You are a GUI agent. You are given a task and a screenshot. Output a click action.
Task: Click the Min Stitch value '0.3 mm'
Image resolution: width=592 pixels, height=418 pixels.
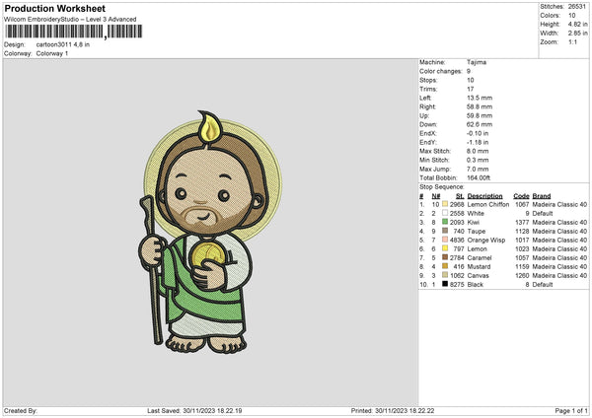[478, 160]
